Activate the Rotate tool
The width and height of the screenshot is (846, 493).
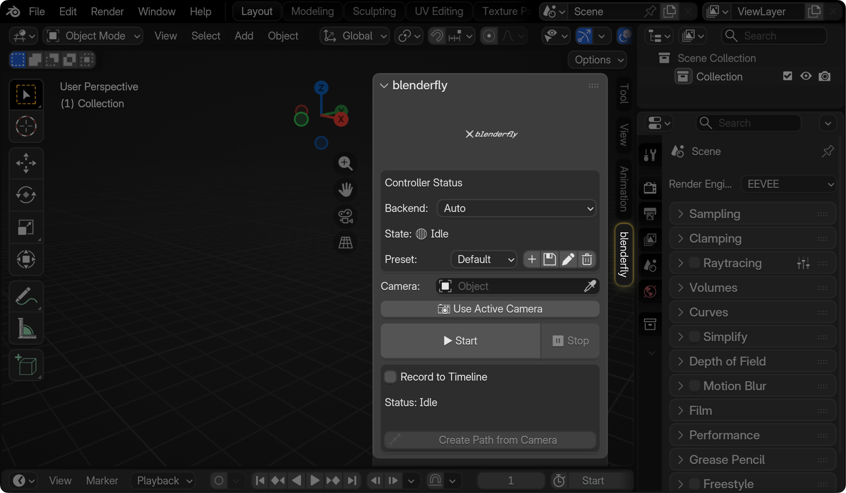(x=26, y=195)
